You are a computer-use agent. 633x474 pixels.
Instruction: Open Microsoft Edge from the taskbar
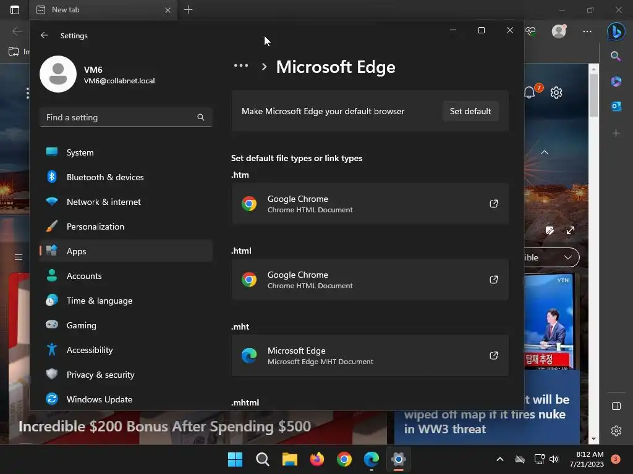[x=372, y=459]
